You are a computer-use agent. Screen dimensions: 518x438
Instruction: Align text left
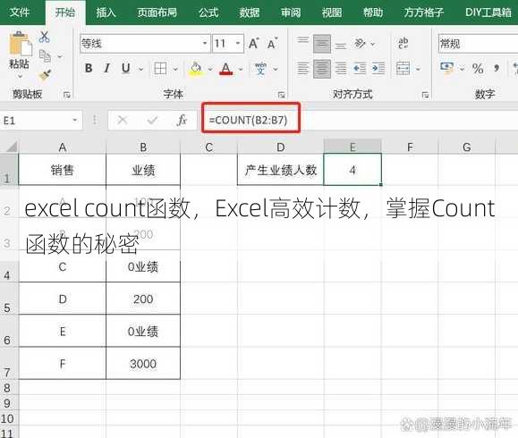tap(303, 69)
